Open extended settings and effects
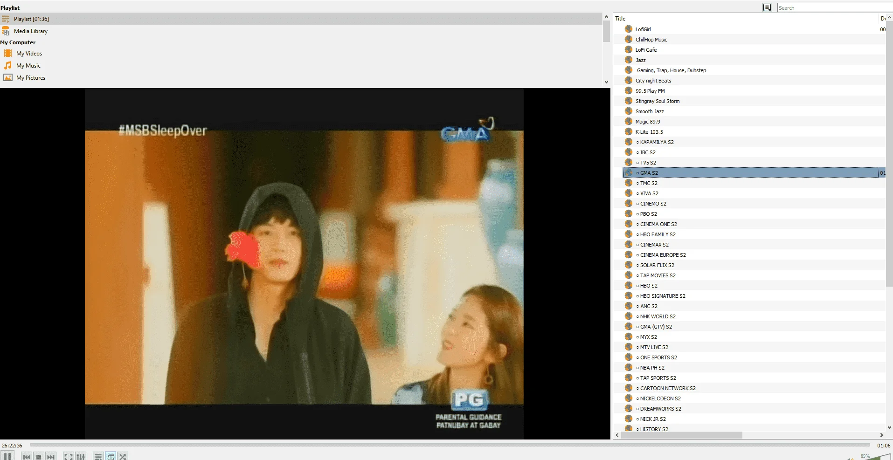 tap(81, 456)
